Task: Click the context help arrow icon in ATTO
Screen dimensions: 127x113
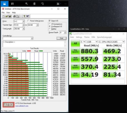Action: point(28,16)
